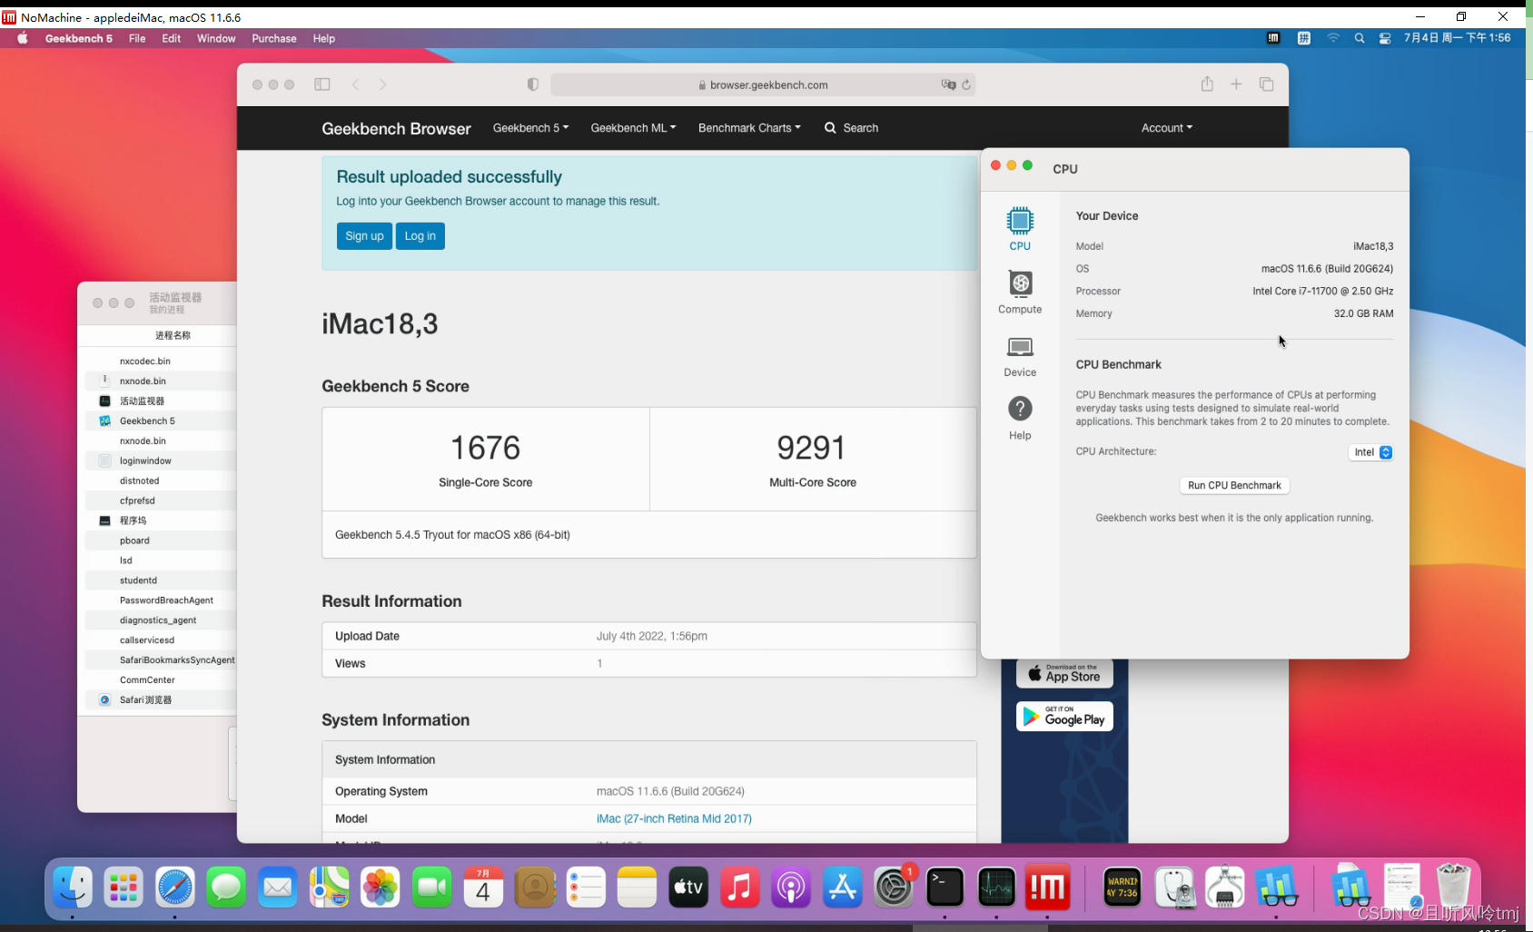The image size is (1533, 932).
Task: Select Geekbench 5 process in Activity Monitor
Action: coord(160,421)
